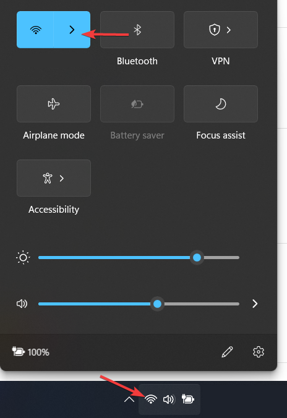This screenshot has width=287, height=418.
Task: Open sound output options arrow
Action: point(255,304)
